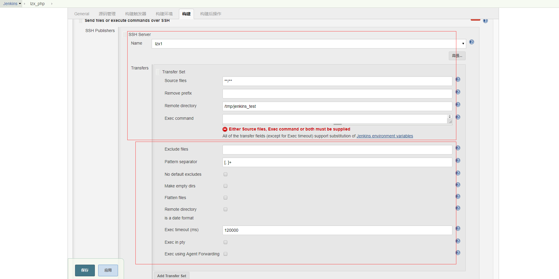559x279 pixels.
Task: Click the 高级... advanced button
Action: tap(457, 56)
